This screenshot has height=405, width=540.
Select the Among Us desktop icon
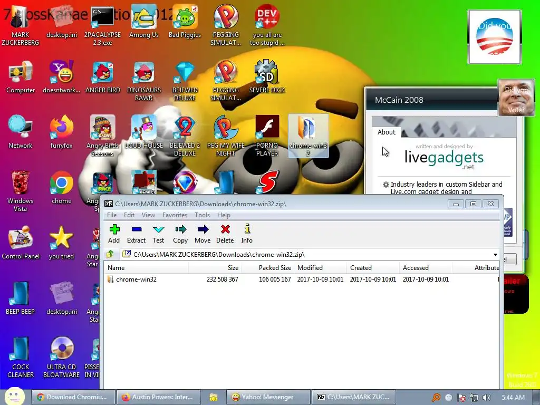pyautogui.click(x=143, y=22)
